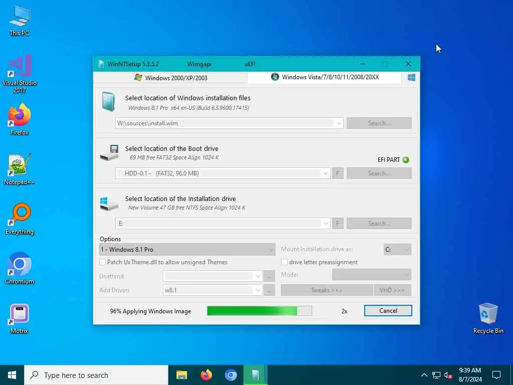The image size is (513, 385).
Task: Show hidden system tray icons
Action: (x=424, y=375)
